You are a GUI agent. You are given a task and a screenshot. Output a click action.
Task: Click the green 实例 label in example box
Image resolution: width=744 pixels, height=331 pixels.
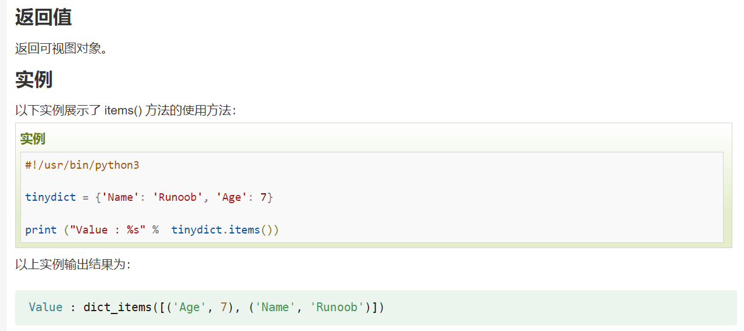33,139
